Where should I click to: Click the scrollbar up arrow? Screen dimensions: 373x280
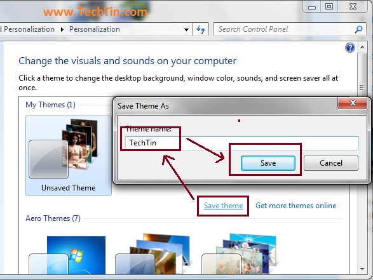click(x=362, y=47)
